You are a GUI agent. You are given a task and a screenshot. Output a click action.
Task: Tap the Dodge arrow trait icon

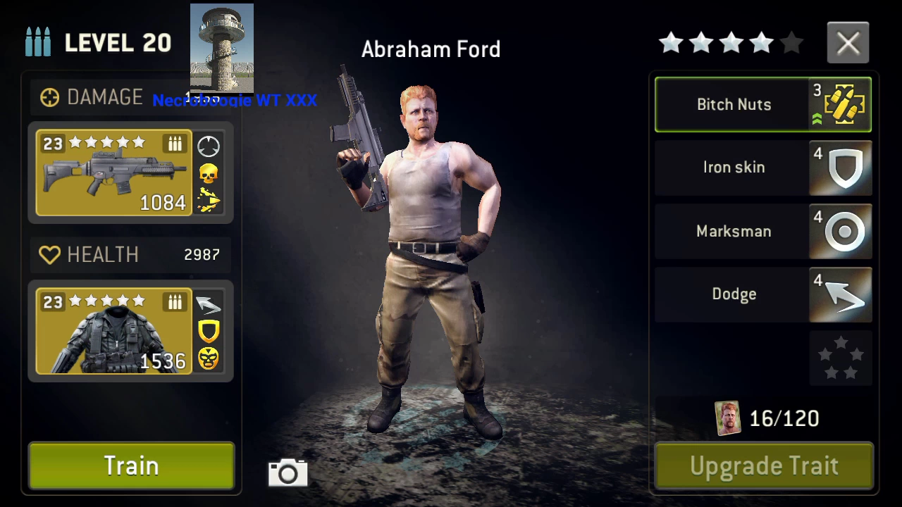[x=841, y=294]
